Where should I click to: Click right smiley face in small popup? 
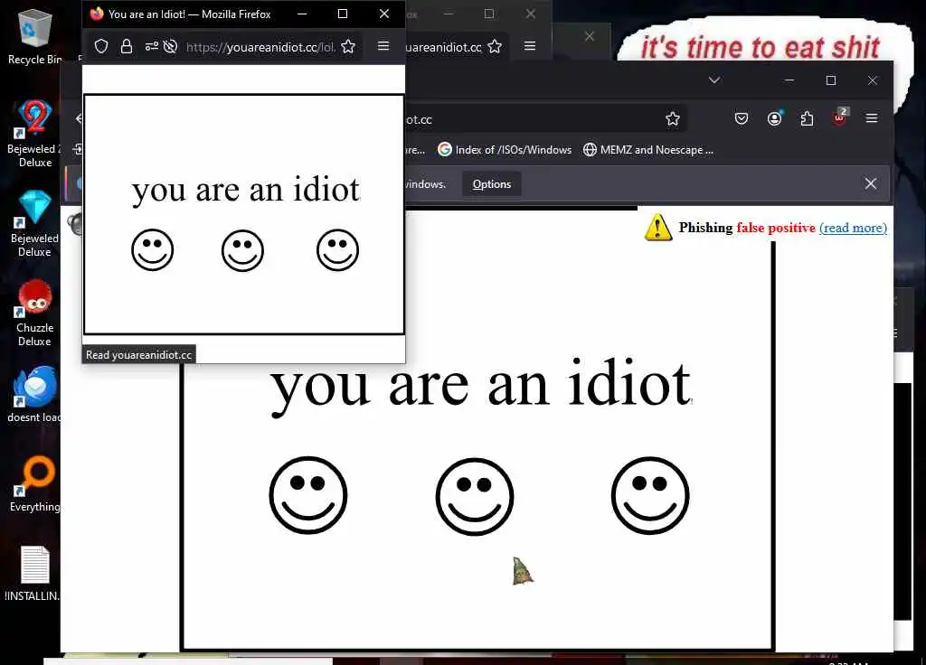click(338, 249)
